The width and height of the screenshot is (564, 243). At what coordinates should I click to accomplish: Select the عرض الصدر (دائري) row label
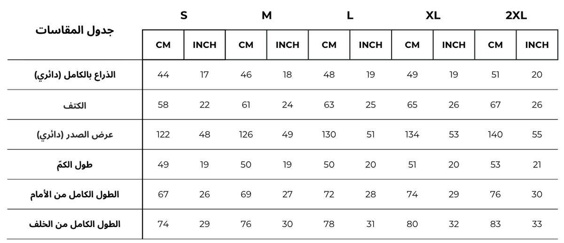tap(75, 135)
